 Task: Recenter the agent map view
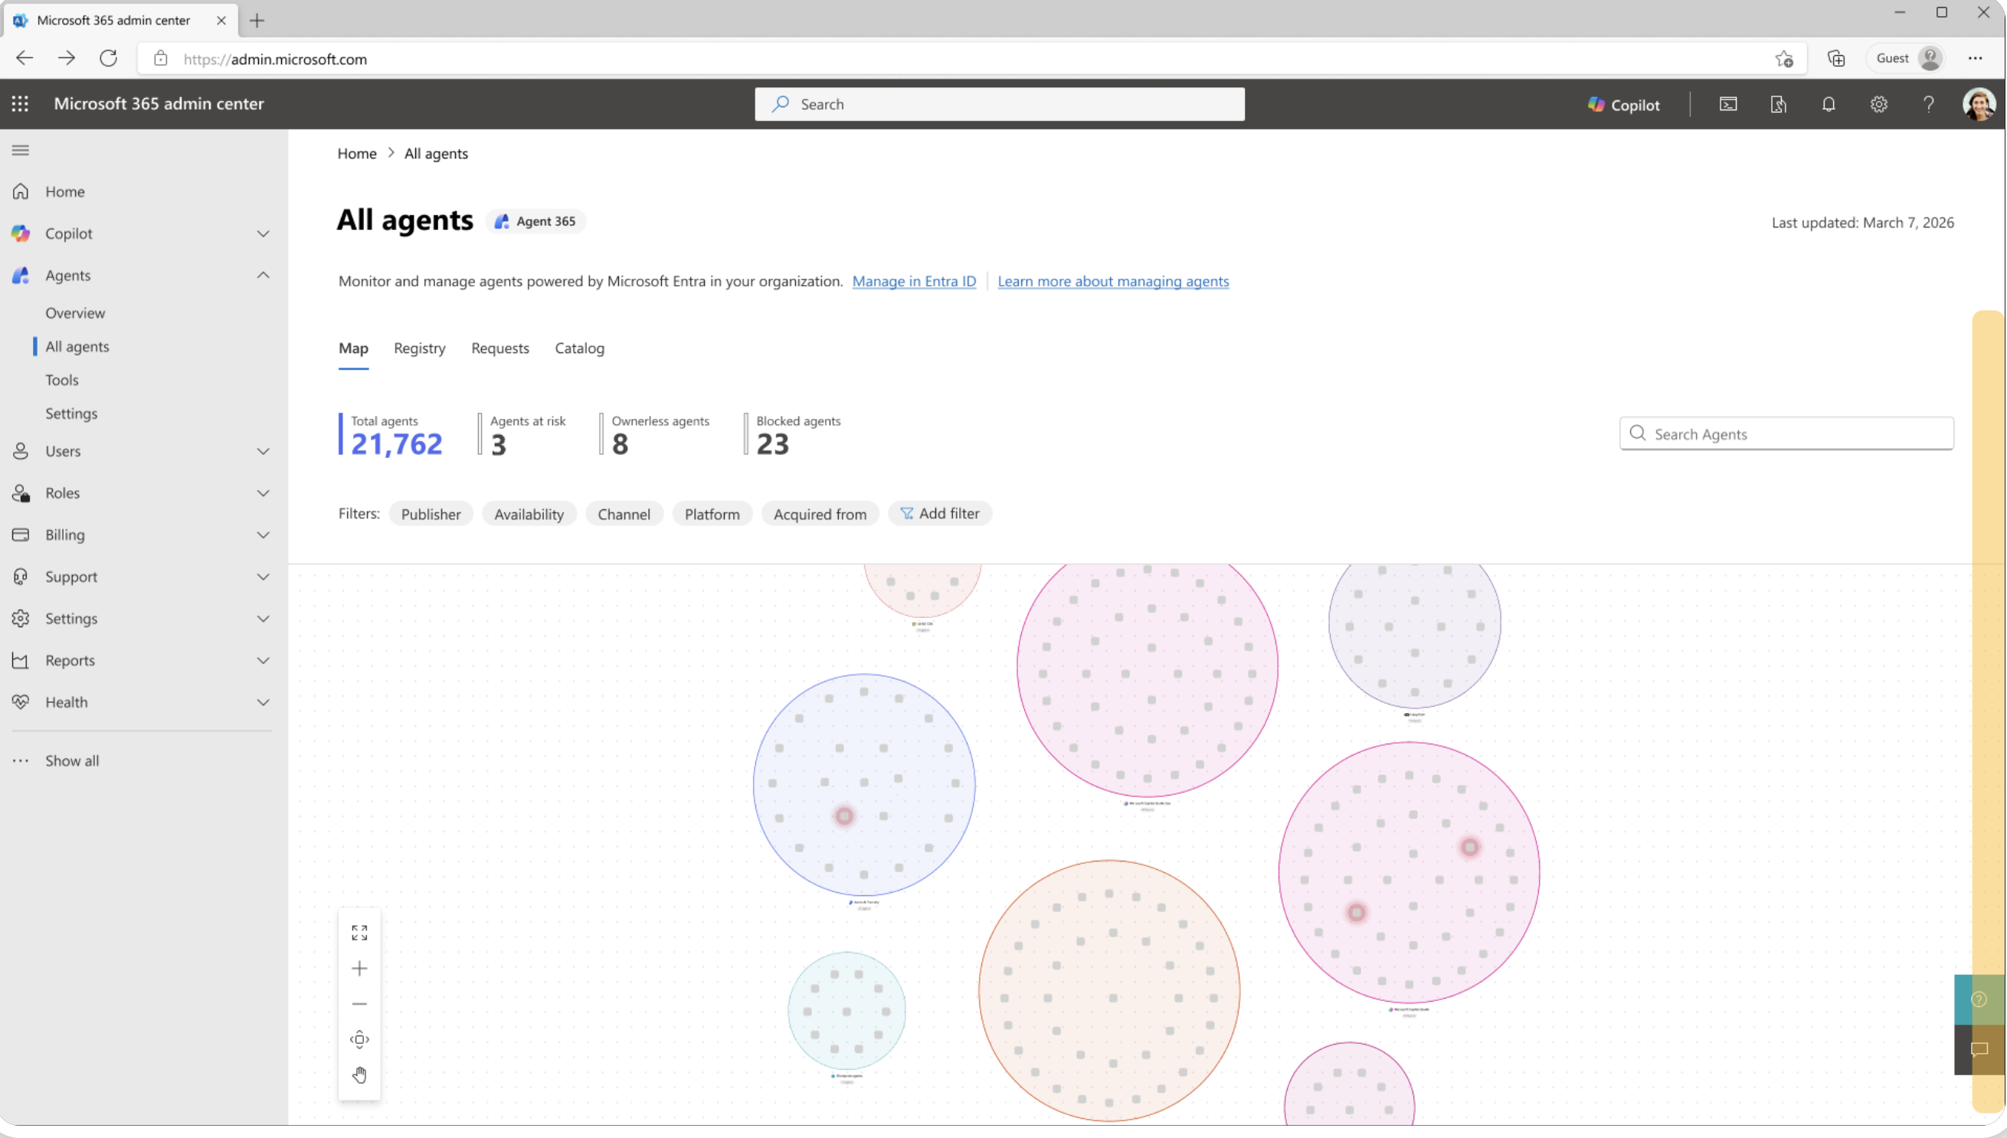tap(359, 1039)
